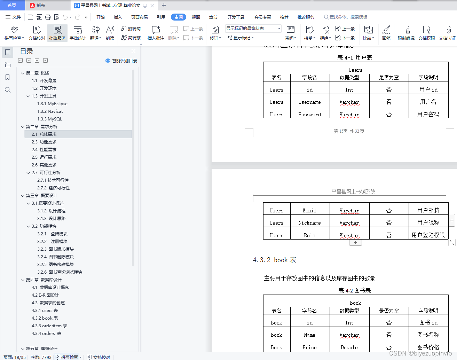The image size is (457, 360).
Task: Click the minus icon under 目录 heading
Action: [45, 61]
